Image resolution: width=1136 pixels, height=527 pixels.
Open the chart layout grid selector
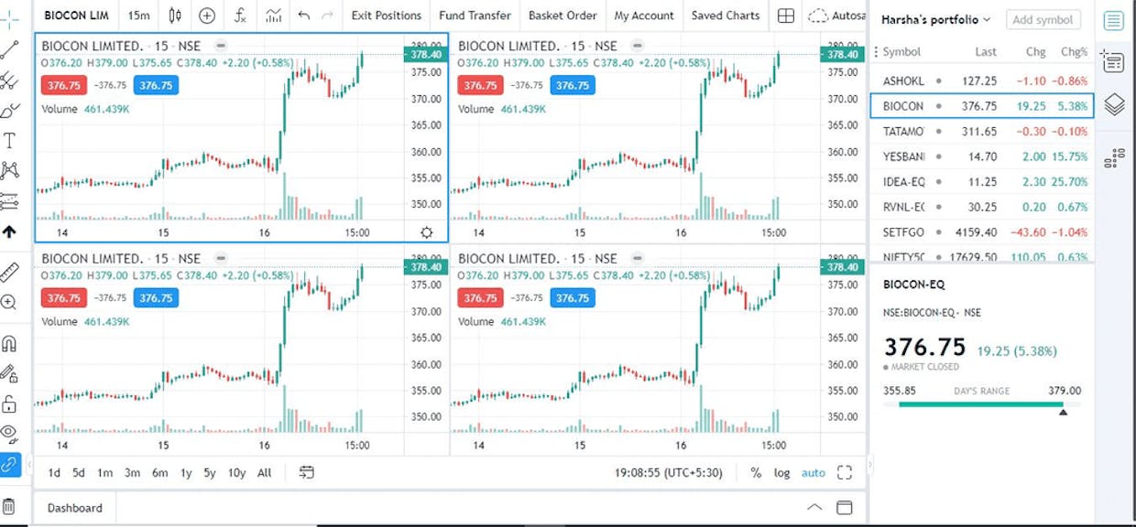point(786,16)
